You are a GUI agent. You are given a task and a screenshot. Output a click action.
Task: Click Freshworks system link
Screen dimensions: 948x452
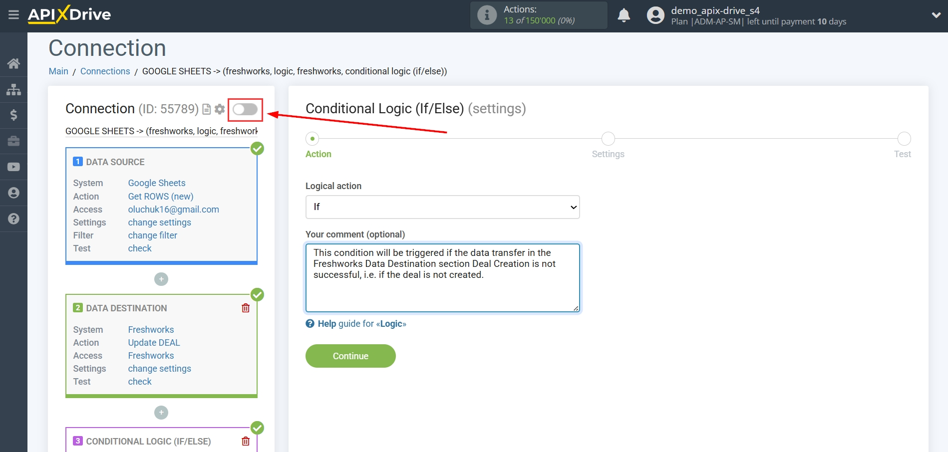(151, 330)
